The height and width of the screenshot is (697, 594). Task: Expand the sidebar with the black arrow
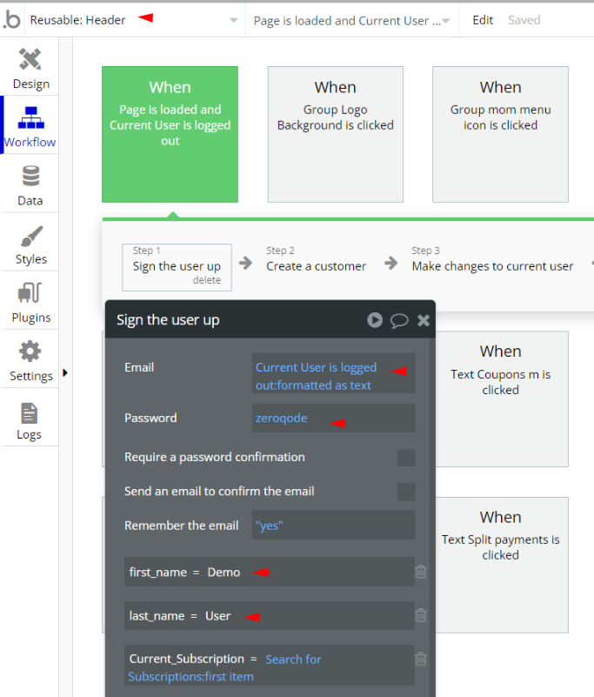point(65,372)
